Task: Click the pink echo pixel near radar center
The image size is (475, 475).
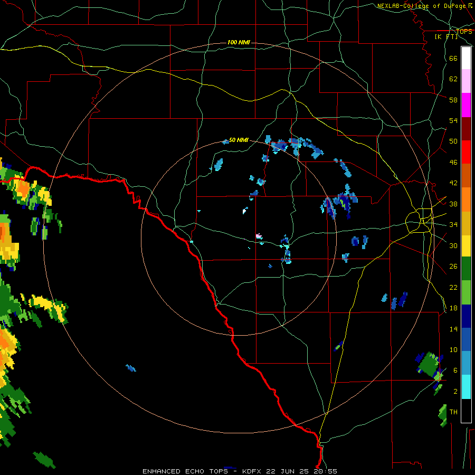Action: click(259, 236)
